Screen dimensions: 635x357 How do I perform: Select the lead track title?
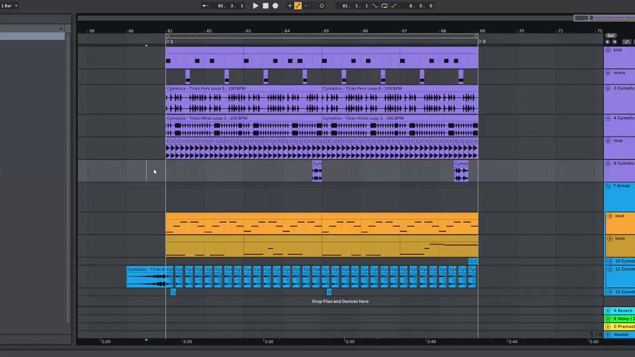click(x=620, y=216)
